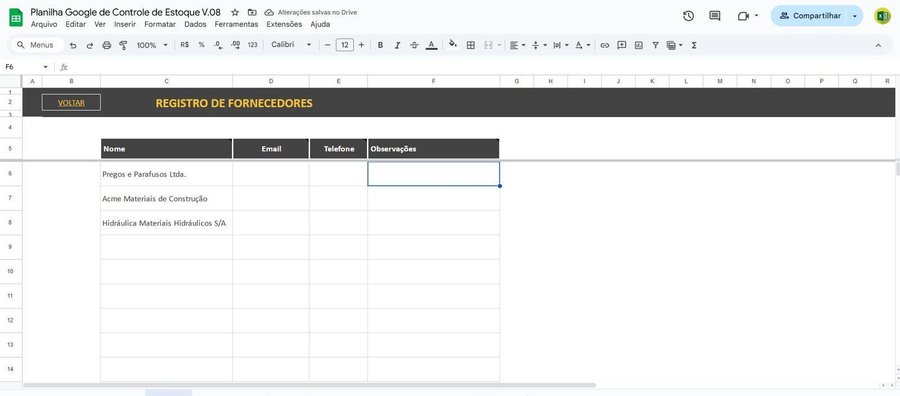Insert a link with chain icon
This screenshot has height=396, width=900.
605,45
